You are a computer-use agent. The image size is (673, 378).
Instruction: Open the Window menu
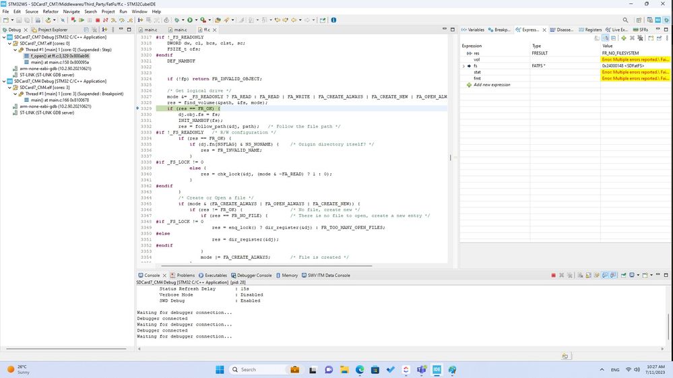pos(139,11)
